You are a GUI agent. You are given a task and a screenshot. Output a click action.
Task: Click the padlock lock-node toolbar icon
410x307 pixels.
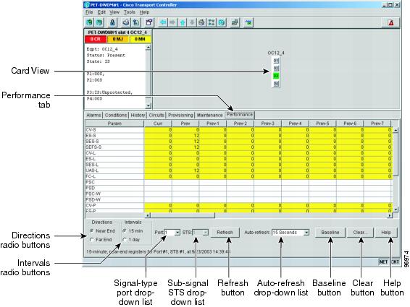point(112,22)
